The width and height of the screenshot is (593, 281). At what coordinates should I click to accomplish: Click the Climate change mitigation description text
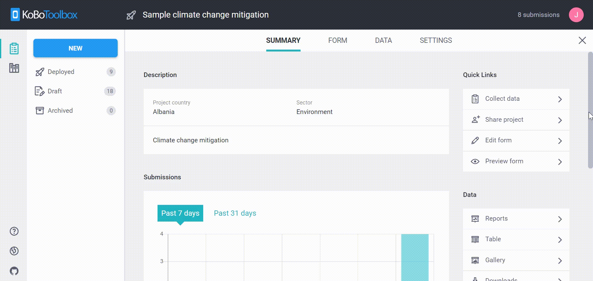point(191,140)
